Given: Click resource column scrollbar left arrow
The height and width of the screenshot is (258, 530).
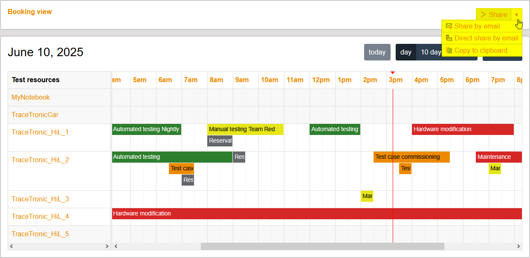Looking at the screenshot, I should click(x=12, y=247).
